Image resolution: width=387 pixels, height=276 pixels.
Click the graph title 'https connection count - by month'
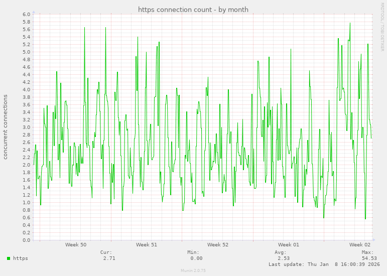[193, 10]
